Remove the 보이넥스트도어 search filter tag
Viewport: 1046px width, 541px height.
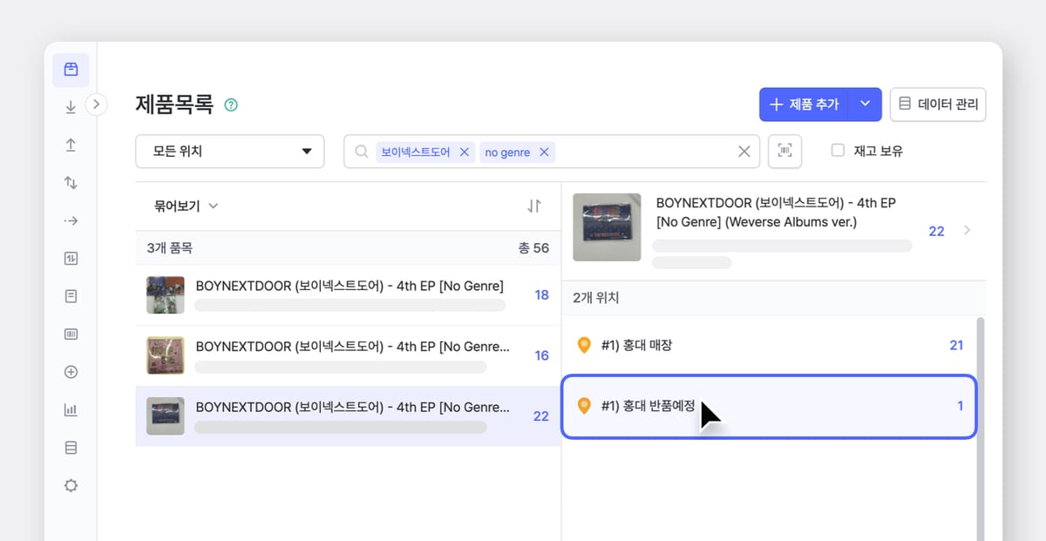click(x=465, y=151)
